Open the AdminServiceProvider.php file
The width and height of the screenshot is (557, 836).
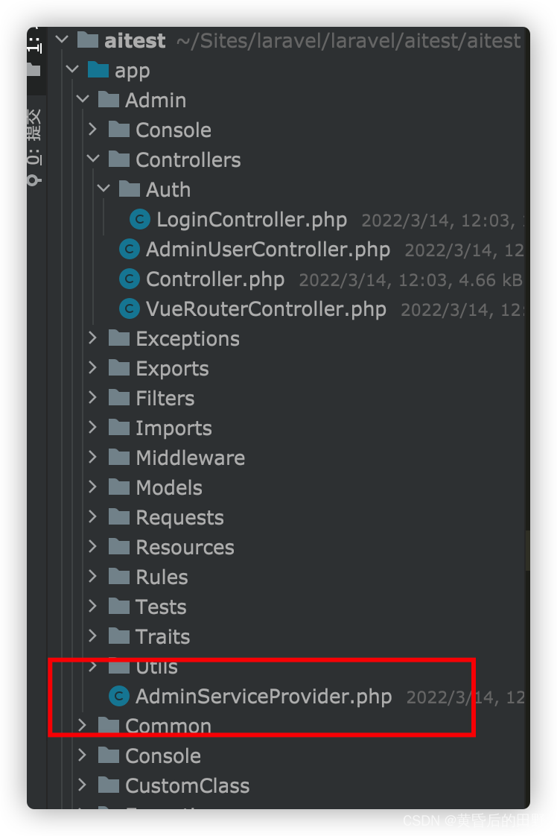point(263,696)
